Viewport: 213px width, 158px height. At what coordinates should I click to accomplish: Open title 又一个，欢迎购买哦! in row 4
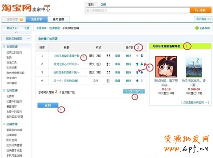click(x=66, y=81)
